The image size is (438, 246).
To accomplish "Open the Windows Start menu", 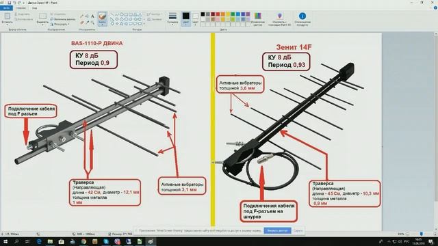I will [5, 241].
